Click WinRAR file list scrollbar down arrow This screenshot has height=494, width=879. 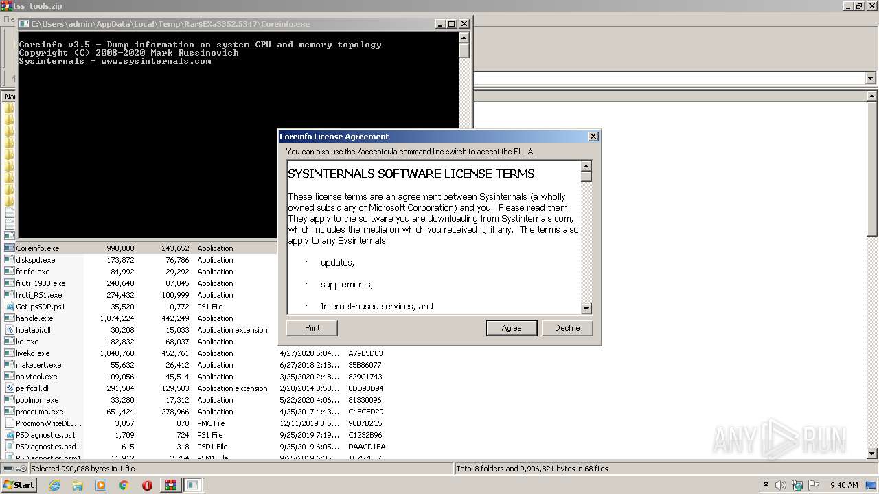[872, 454]
